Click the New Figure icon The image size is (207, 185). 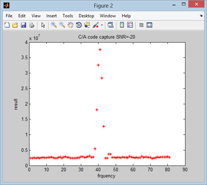coord(7,25)
